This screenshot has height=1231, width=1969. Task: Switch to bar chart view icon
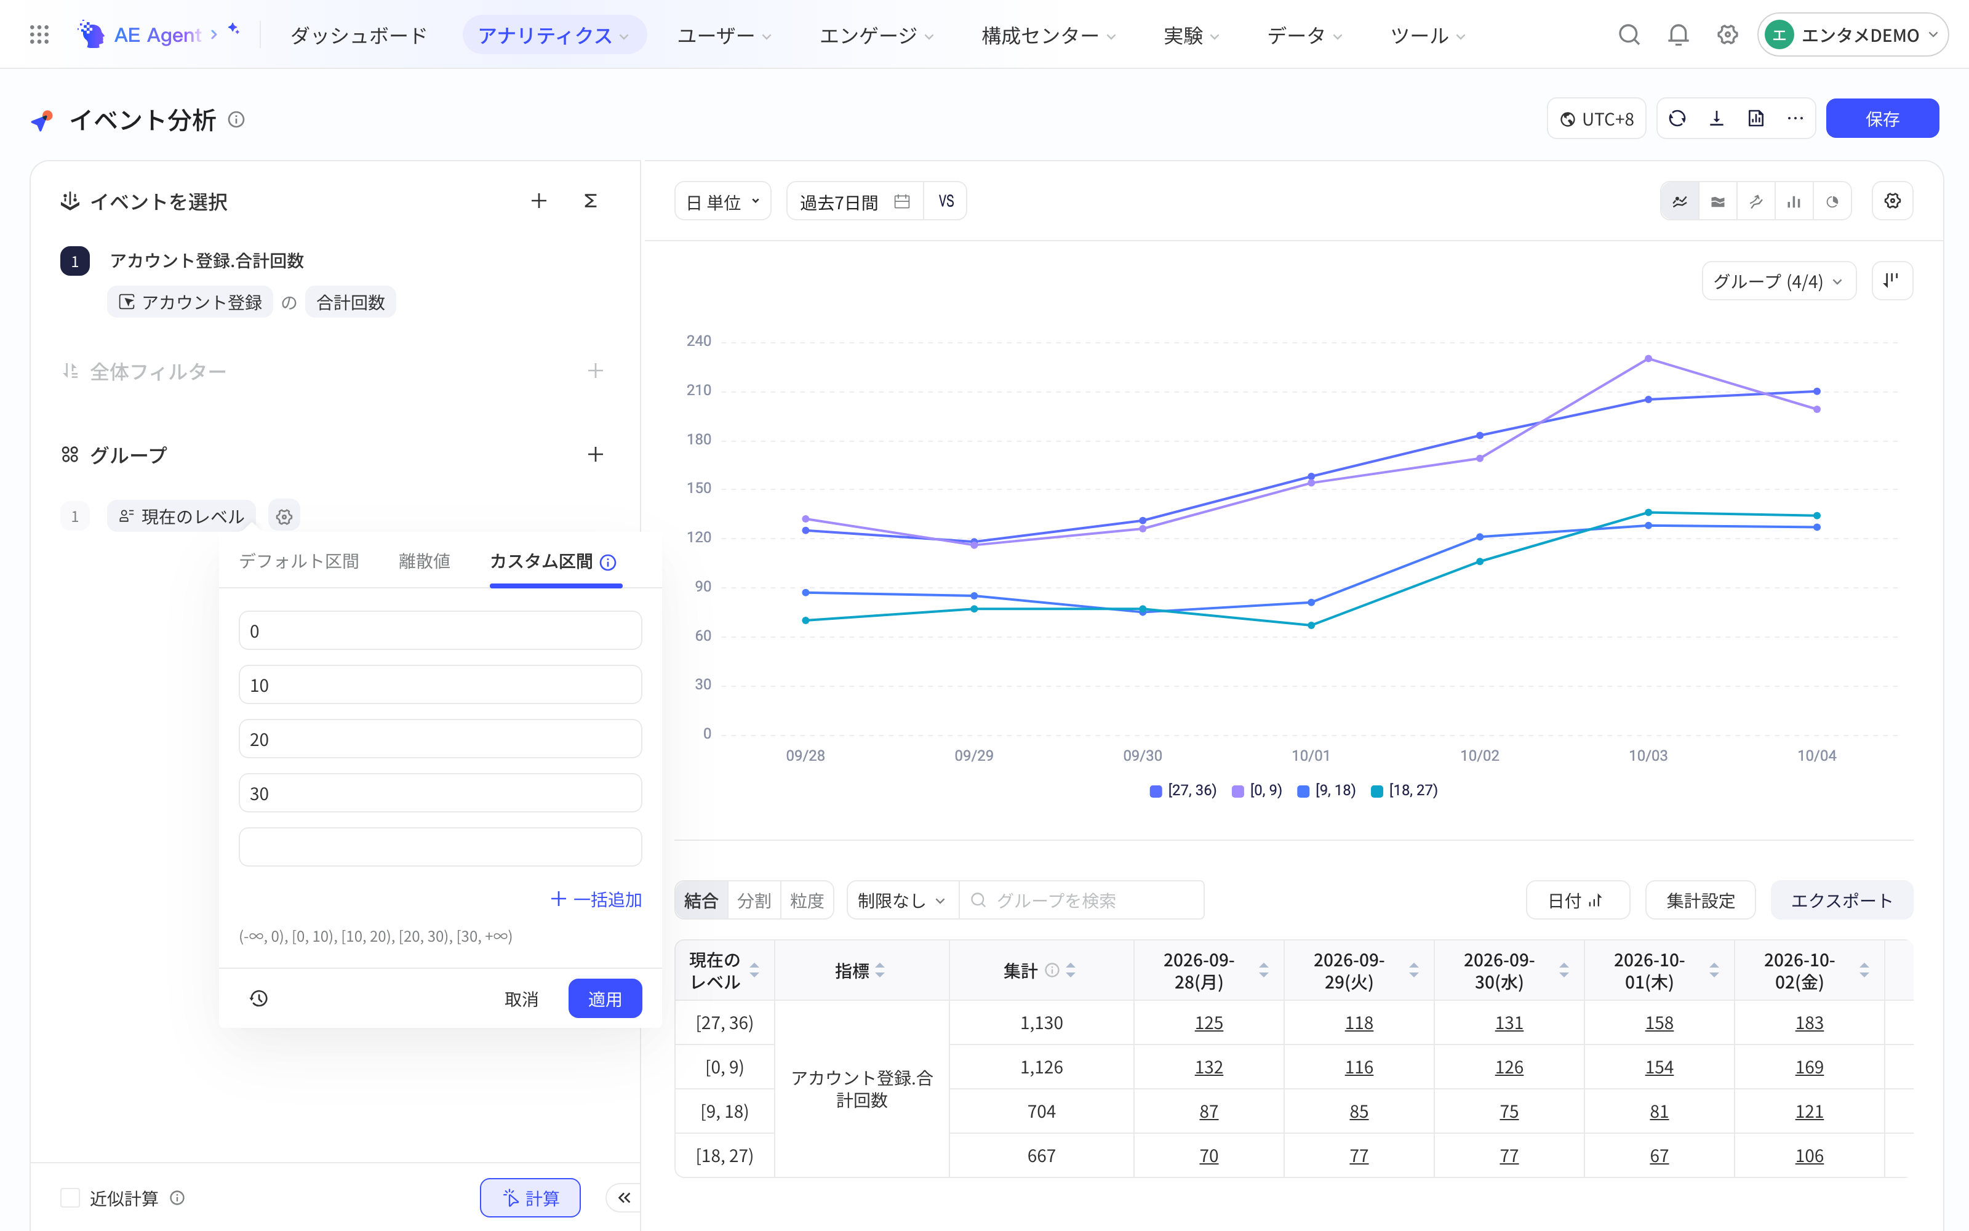pos(1794,201)
